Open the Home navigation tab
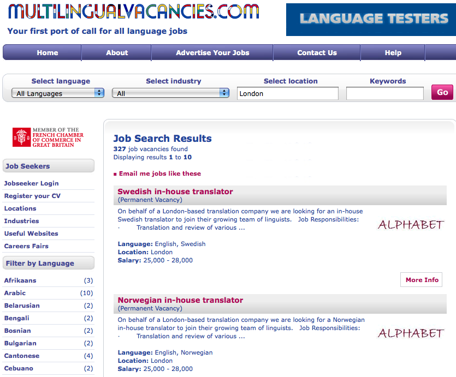Viewport: 456px width, 377px height. pyautogui.click(x=48, y=53)
